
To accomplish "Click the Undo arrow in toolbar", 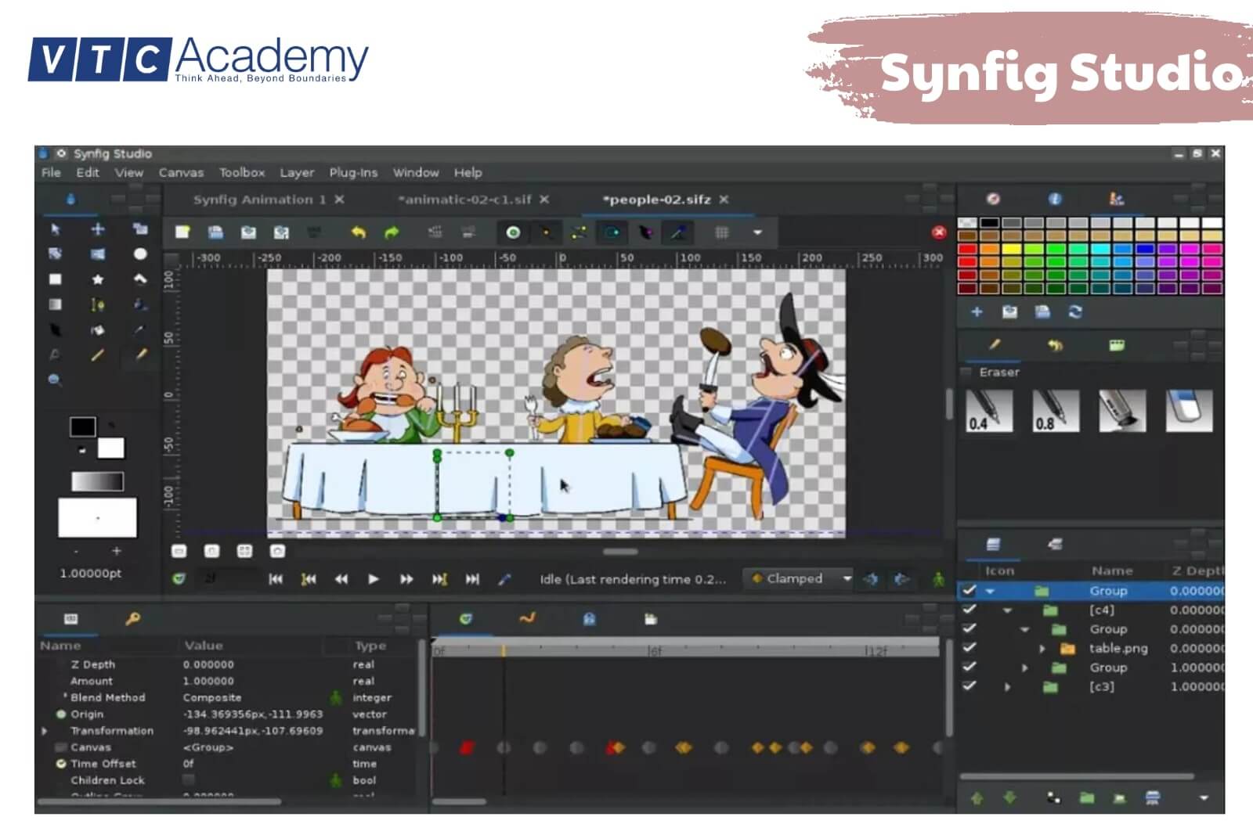I will [358, 232].
